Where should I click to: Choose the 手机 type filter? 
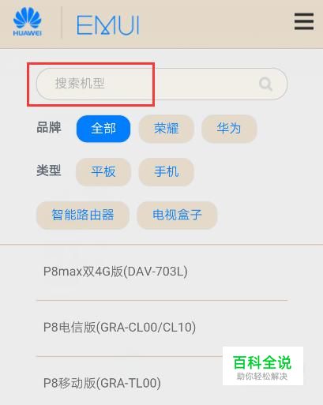(x=167, y=172)
